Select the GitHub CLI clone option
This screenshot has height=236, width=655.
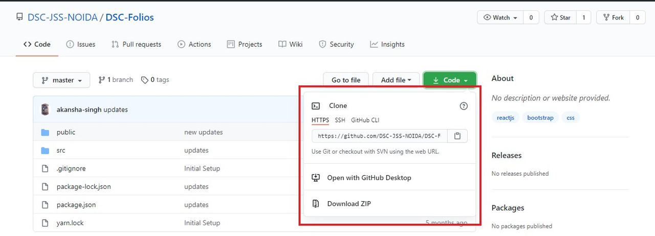tap(365, 120)
